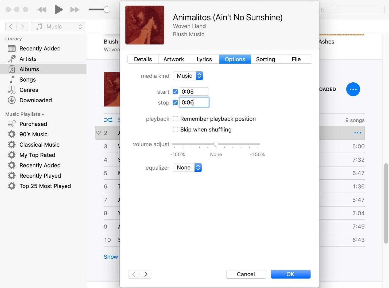Enable Remember playback position
The height and width of the screenshot is (288, 389).
175,118
